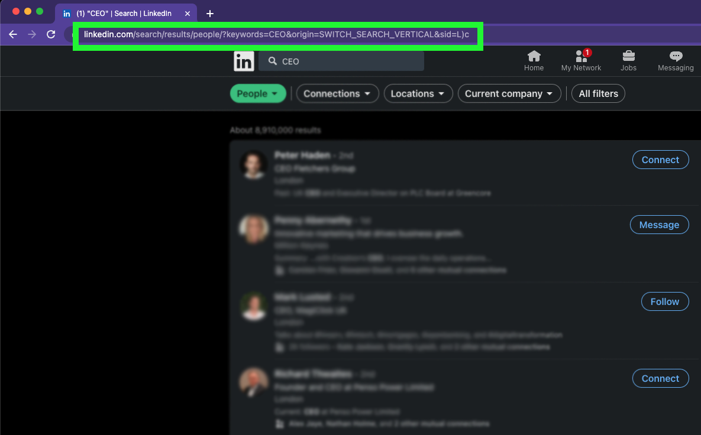Reload the page with the refresh icon
This screenshot has height=435, width=701.
click(x=51, y=34)
